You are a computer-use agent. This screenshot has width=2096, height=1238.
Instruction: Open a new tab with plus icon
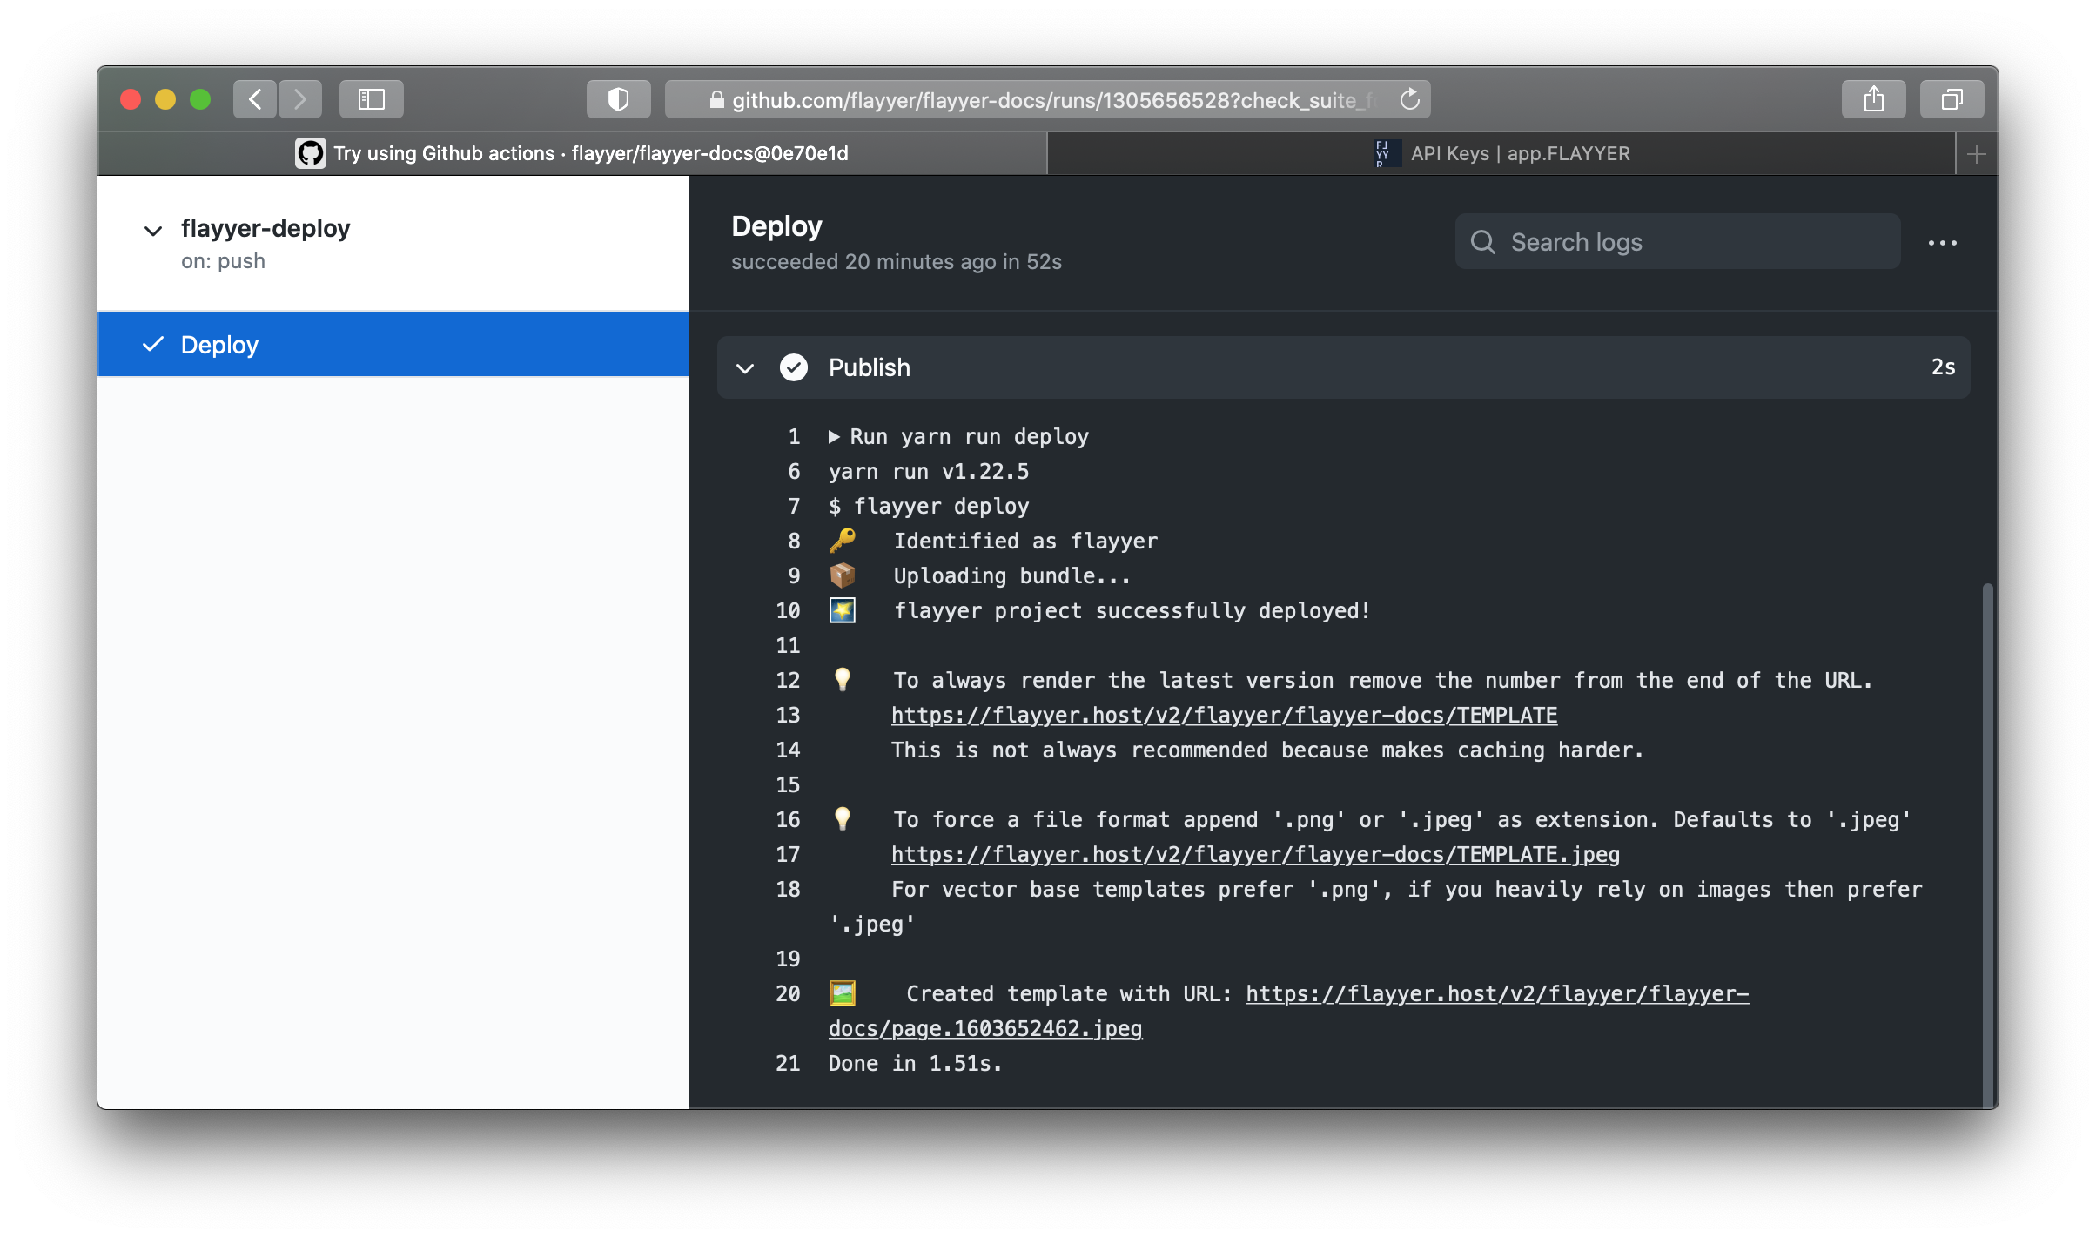(x=1976, y=154)
